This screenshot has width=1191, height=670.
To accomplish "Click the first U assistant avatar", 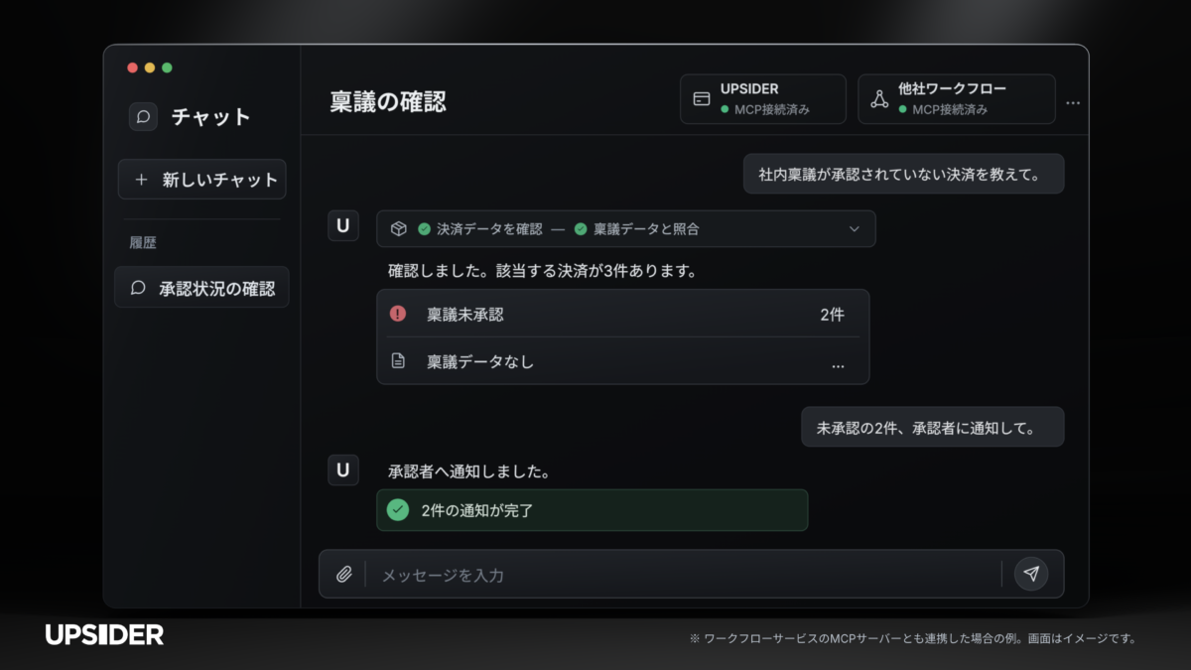I will 342,225.
